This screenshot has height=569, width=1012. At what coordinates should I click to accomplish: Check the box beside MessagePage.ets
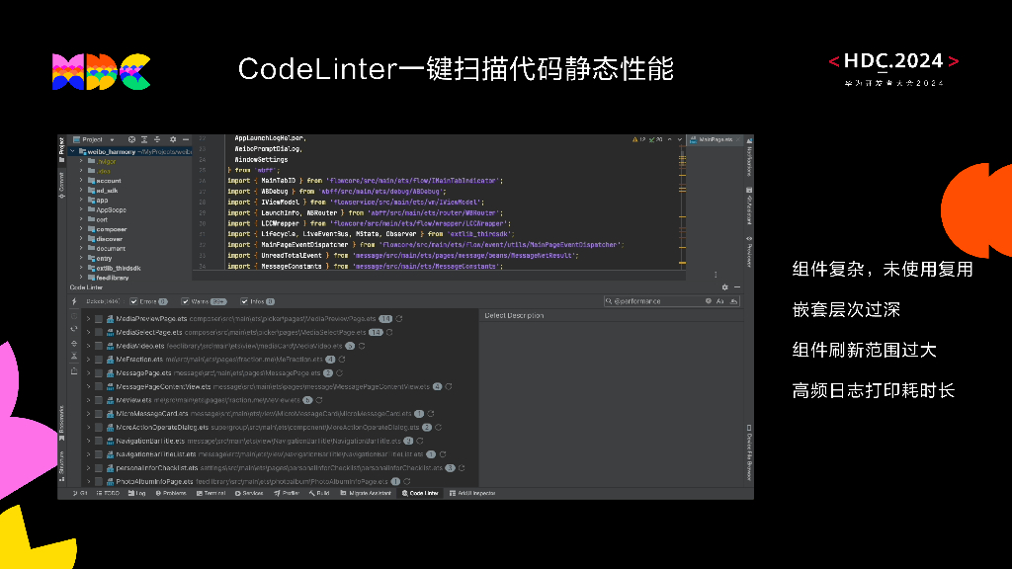click(x=99, y=373)
